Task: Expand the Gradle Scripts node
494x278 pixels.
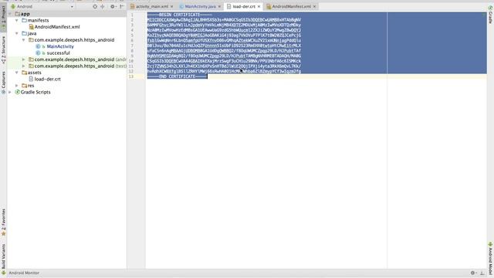Action: [10, 92]
